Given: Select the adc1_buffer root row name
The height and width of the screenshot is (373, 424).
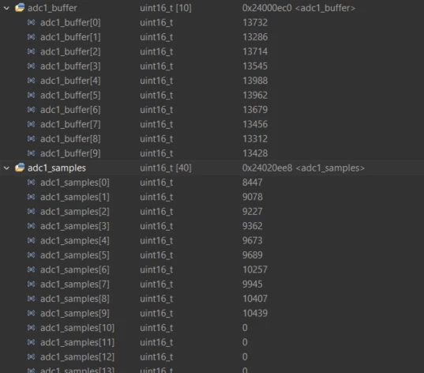Looking at the screenshot, I should pyautogui.click(x=52, y=8).
